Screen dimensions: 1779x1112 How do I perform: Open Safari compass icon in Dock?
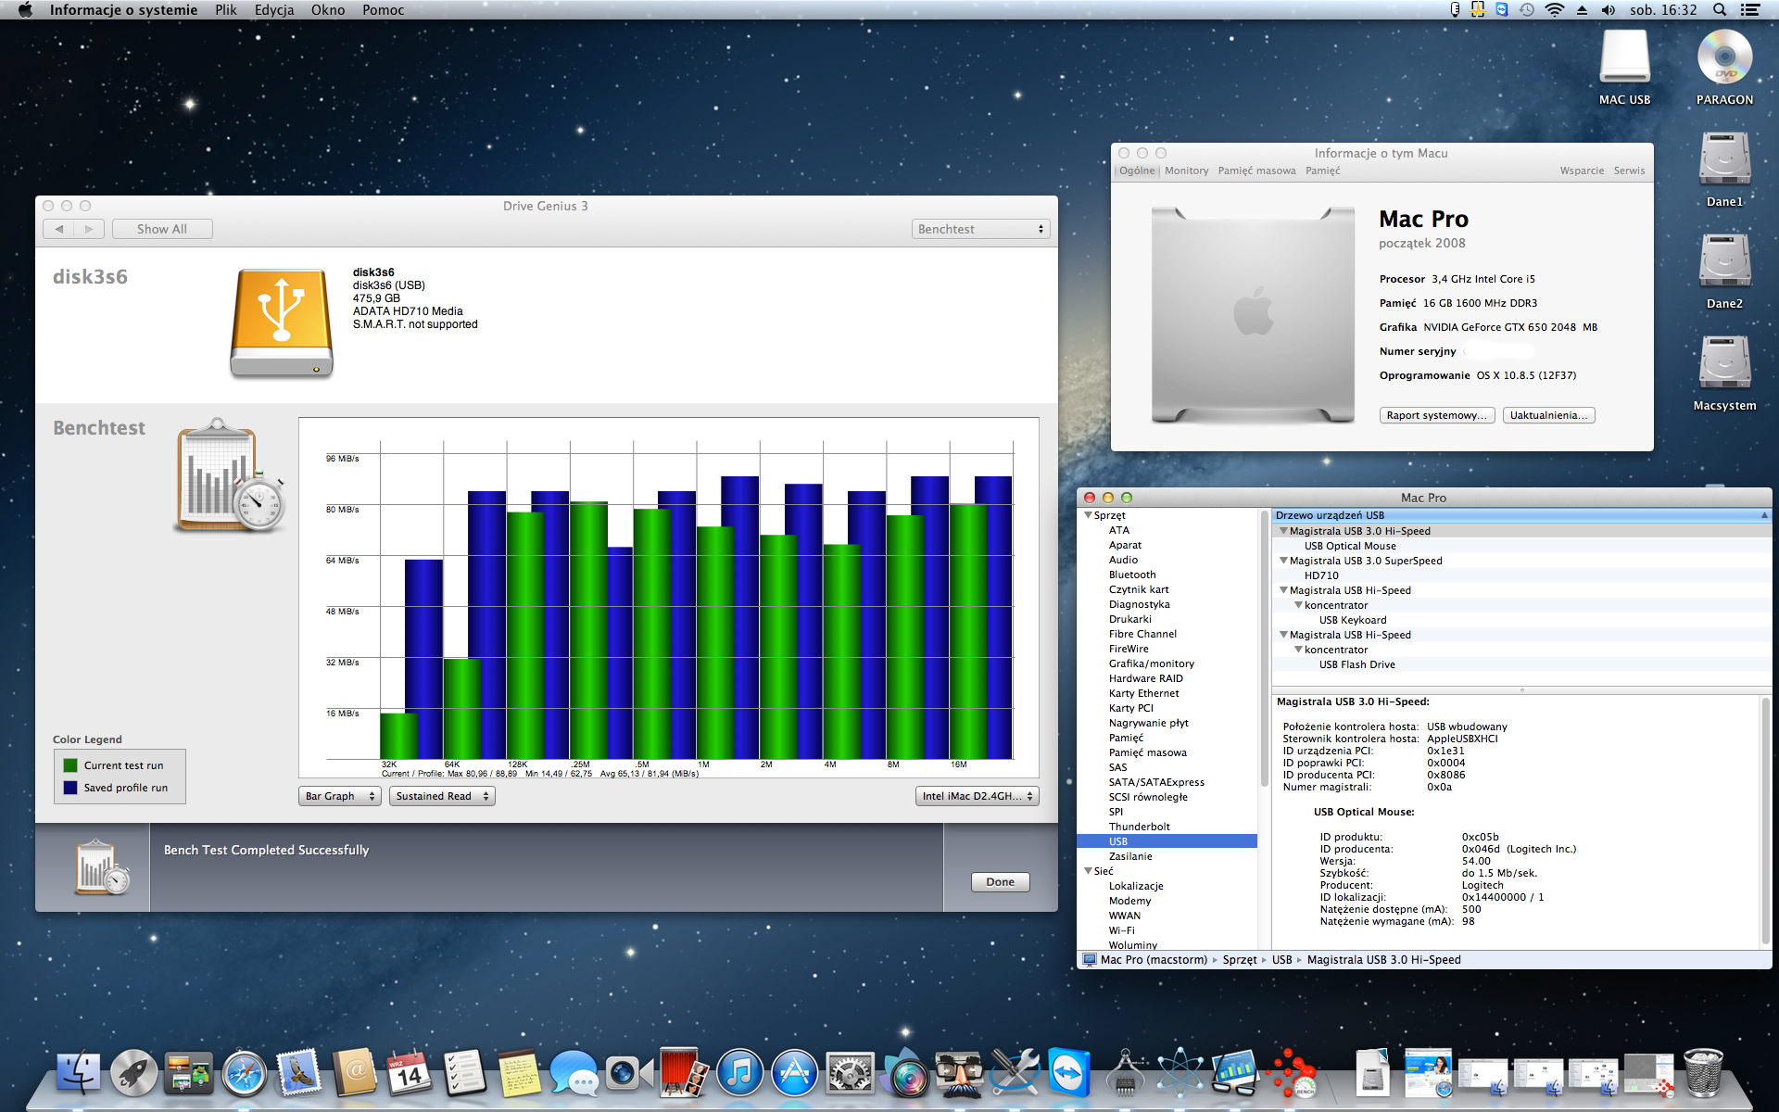(244, 1073)
